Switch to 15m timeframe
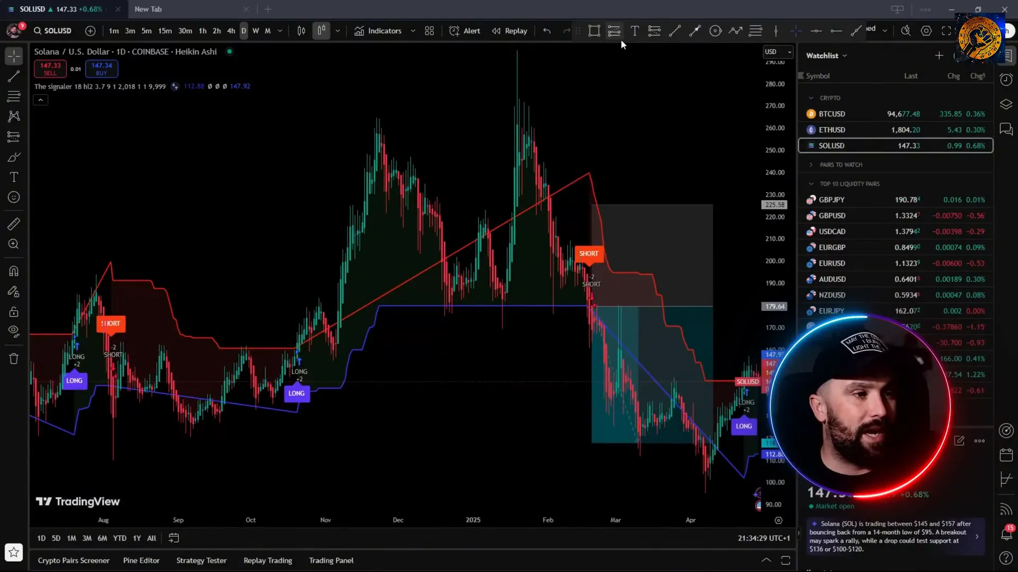The width and height of the screenshot is (1018, 572). [165, 31]
